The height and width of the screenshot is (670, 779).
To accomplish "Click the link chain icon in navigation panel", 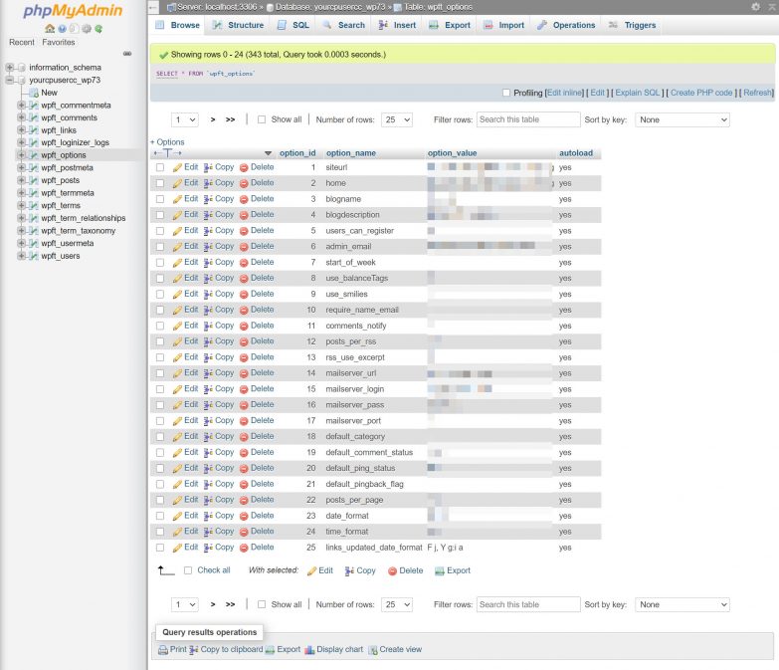I will coord(126,53).
